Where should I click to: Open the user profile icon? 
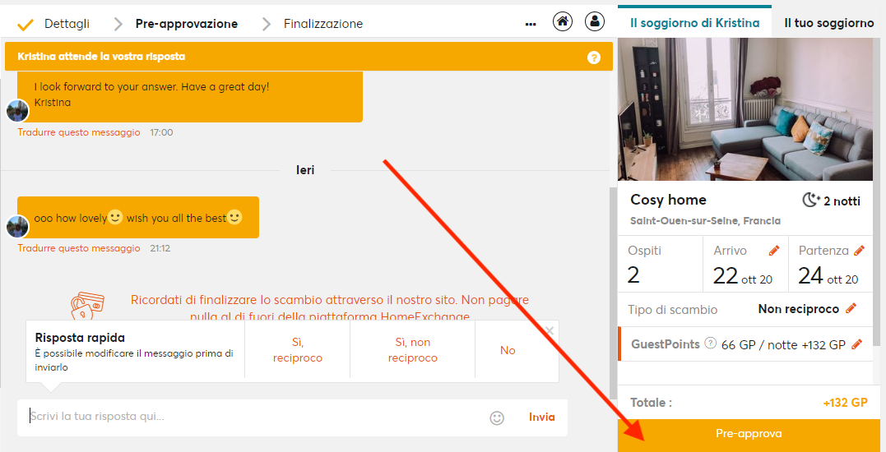[595, 22]
